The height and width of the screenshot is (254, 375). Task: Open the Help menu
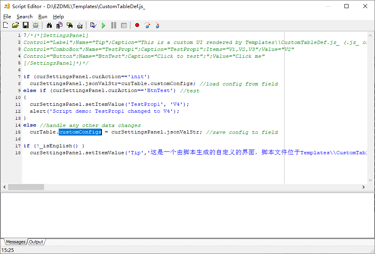(x=58, y=16)
